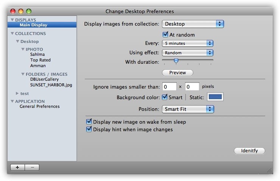Collapse the DISPLAYS section triangle

point(12,20)
